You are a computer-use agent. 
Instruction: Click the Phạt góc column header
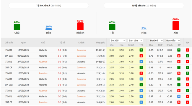(x=100, y=43)
